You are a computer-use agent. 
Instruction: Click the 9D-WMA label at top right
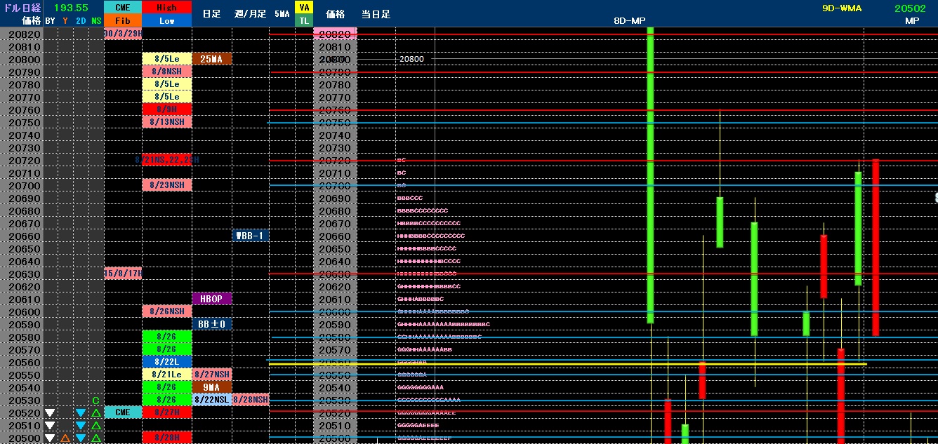(842, 8)
